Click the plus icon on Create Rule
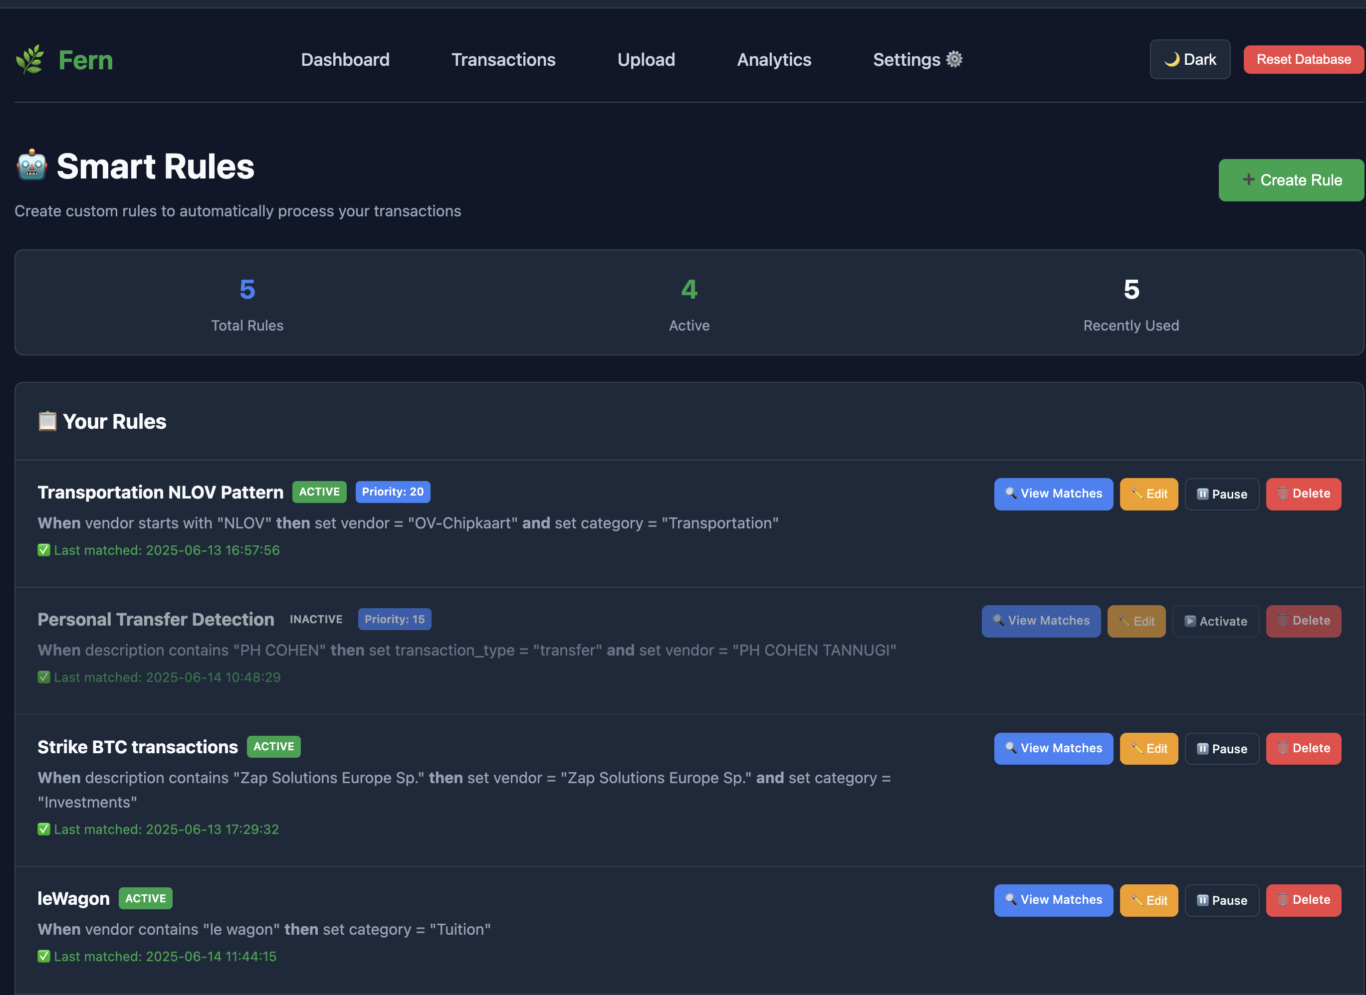 [1248, 179]
